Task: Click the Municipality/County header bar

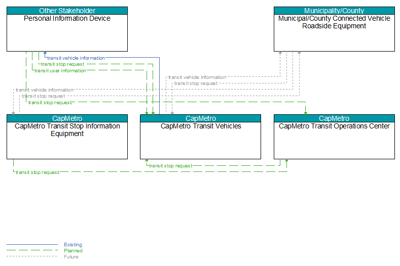Action: coord(334,11)
